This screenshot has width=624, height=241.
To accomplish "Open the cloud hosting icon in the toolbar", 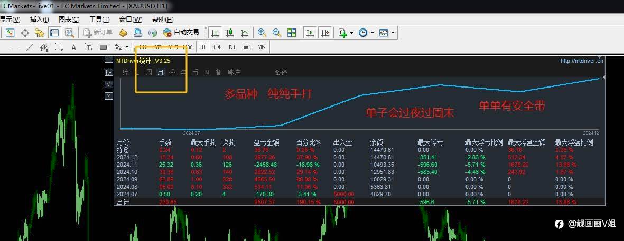I will (x=138, y=33).
